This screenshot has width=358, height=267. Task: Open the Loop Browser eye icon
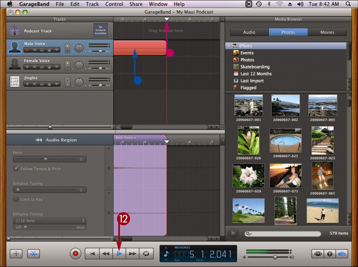point(318,254)
